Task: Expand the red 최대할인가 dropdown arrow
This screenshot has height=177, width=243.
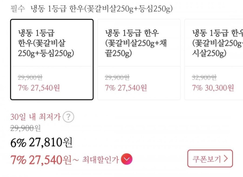Action: (127, 159)
